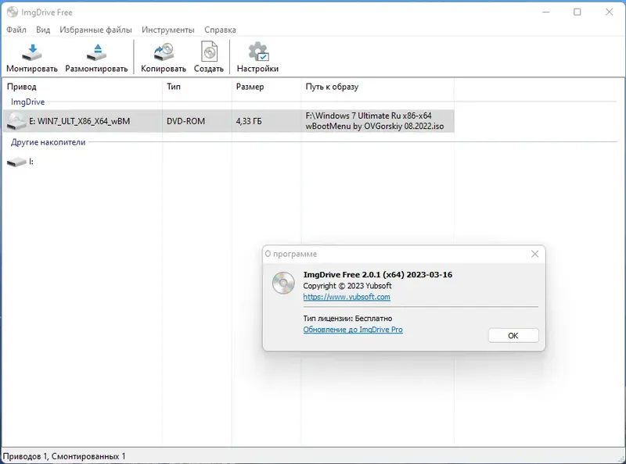The height and width of the screenshot is (464, 626).
Task: Click the I: drive icon under Другие накопители
Action: click(16, 162)
